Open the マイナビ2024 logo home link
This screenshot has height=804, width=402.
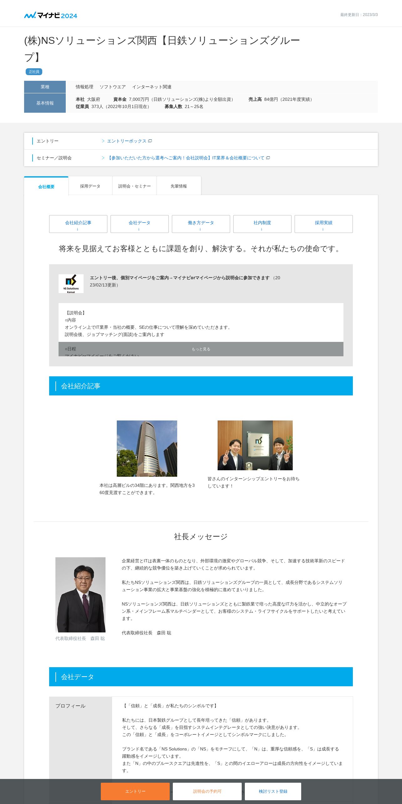coord(51,15)
